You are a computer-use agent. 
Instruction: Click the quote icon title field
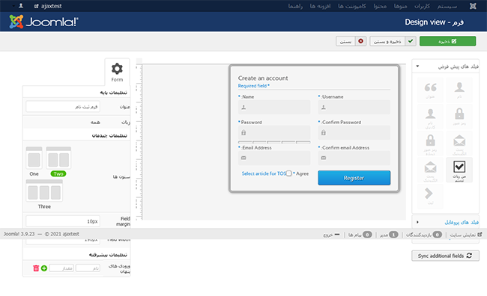pyautogui.click(x=430, y=90)
